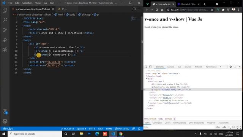Collapse the body node in Elements tree
The height and width of the screenshot is (137, 243).
(146, 79)
